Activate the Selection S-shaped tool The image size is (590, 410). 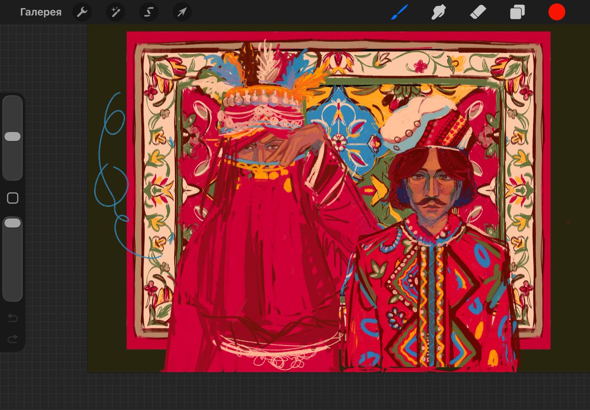(148, 12)
